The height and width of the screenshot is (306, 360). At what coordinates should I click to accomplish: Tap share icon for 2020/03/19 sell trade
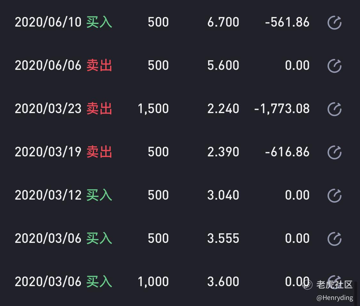tap(334, 152)
